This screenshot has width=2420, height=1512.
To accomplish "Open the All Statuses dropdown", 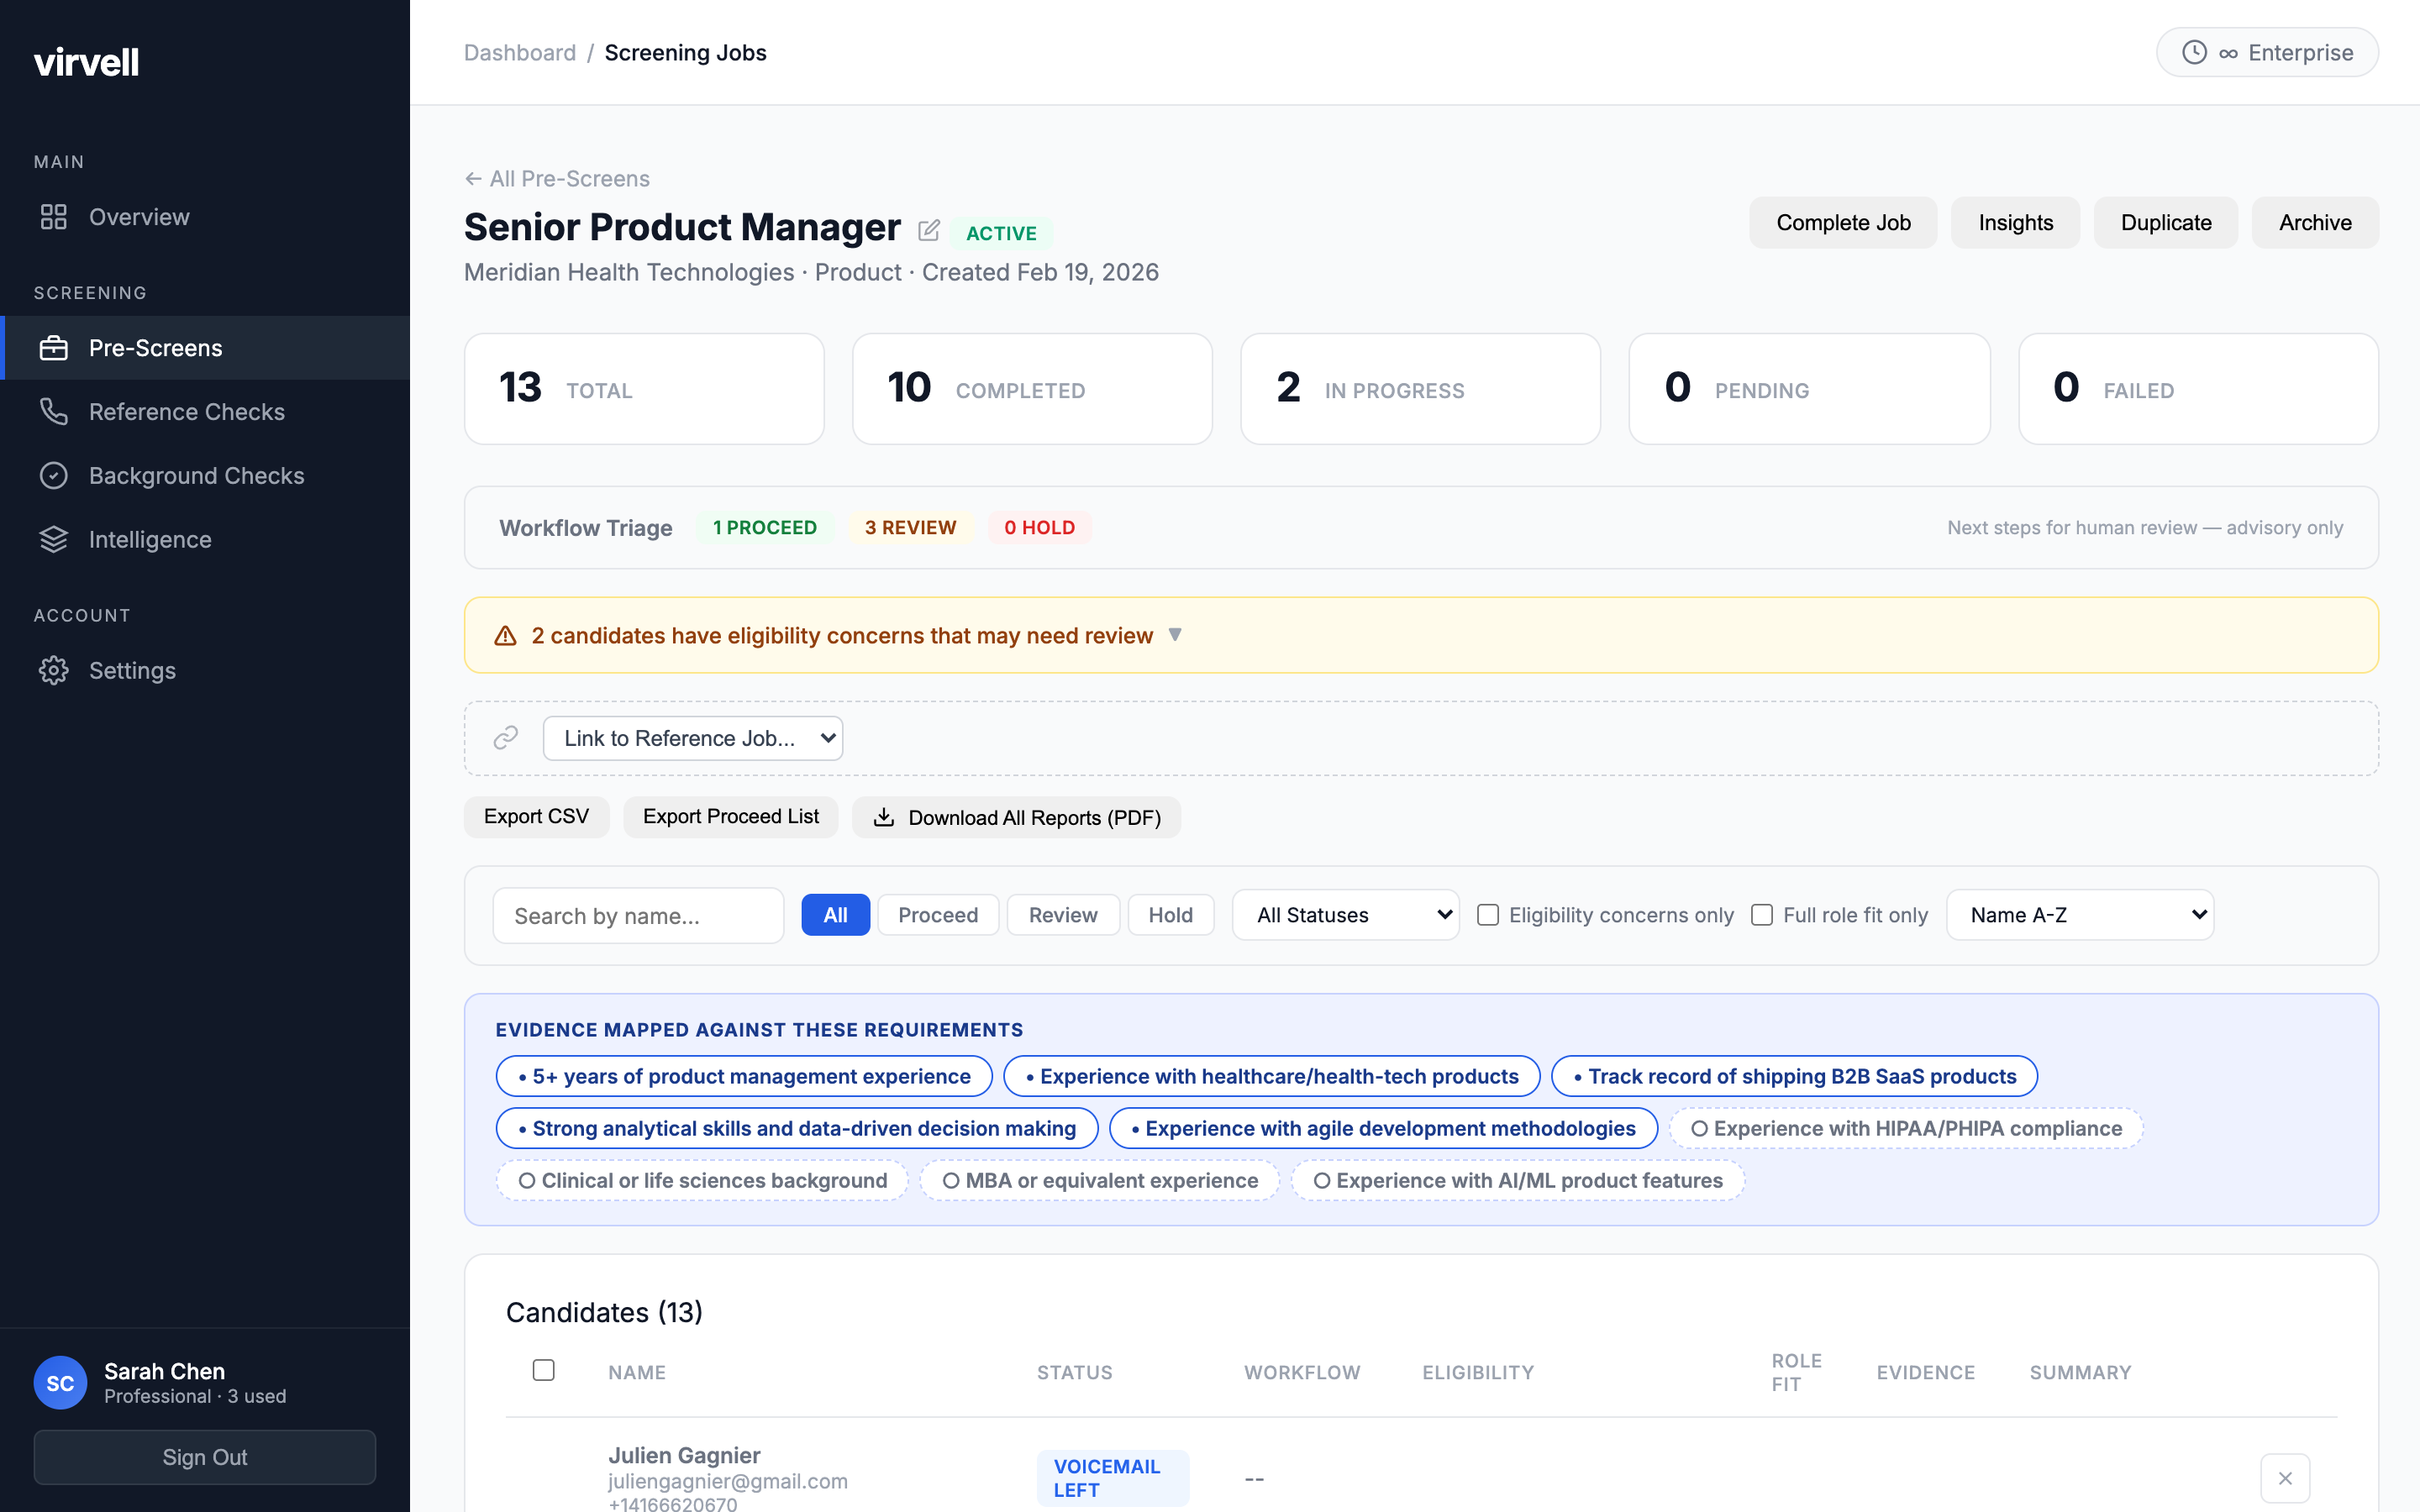I will (x=1344, y=914).
